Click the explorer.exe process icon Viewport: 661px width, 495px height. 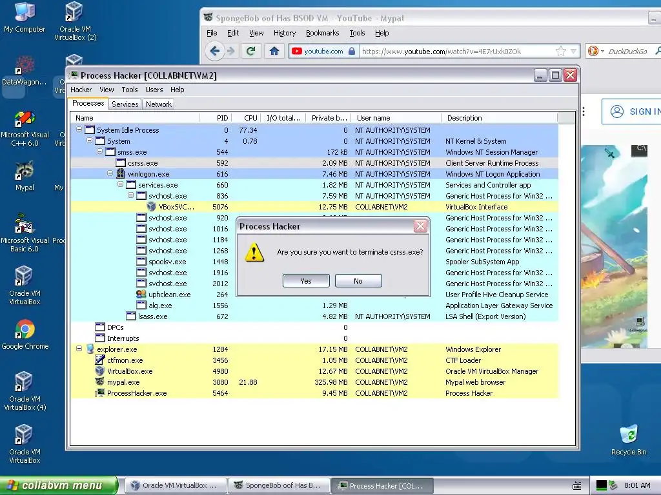(90, 349)
